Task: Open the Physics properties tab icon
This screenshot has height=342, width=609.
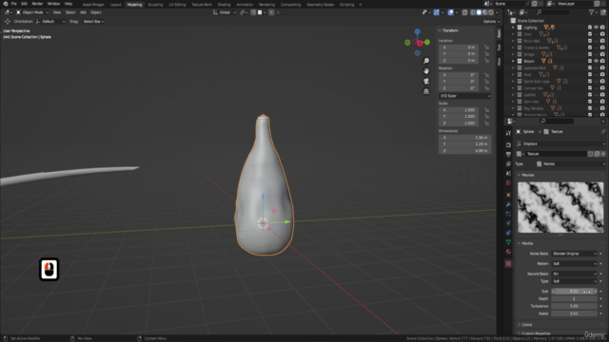Action: [x=508, y=223]
